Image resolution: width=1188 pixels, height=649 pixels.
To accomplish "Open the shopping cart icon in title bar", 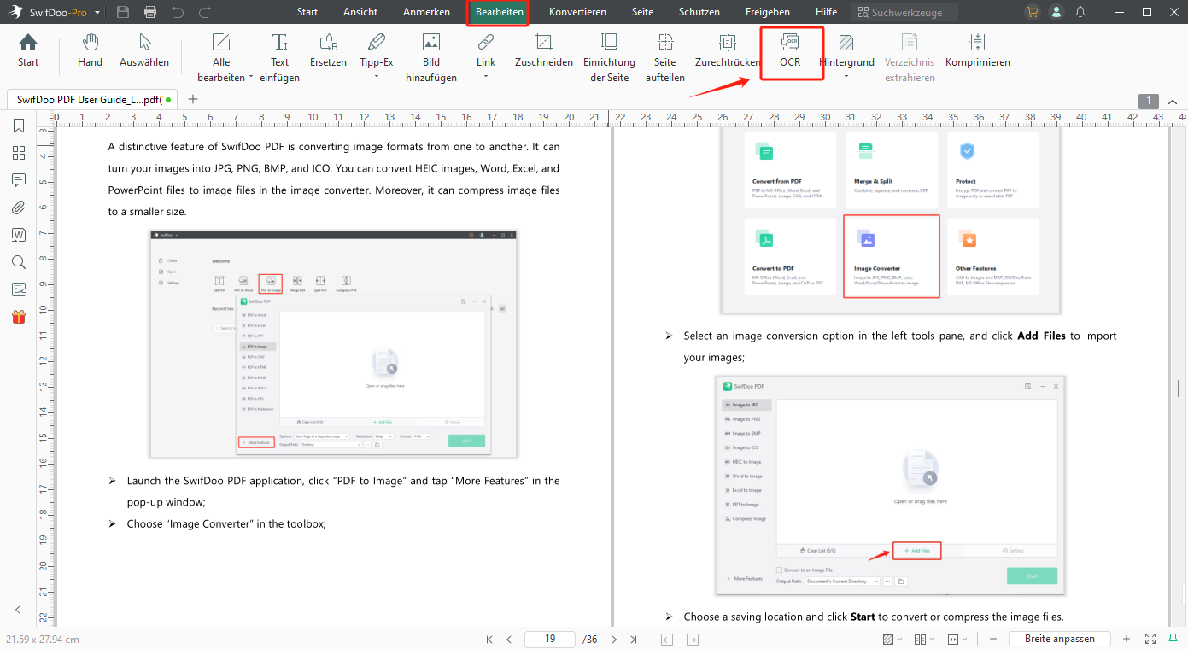I will (1033, 12).
